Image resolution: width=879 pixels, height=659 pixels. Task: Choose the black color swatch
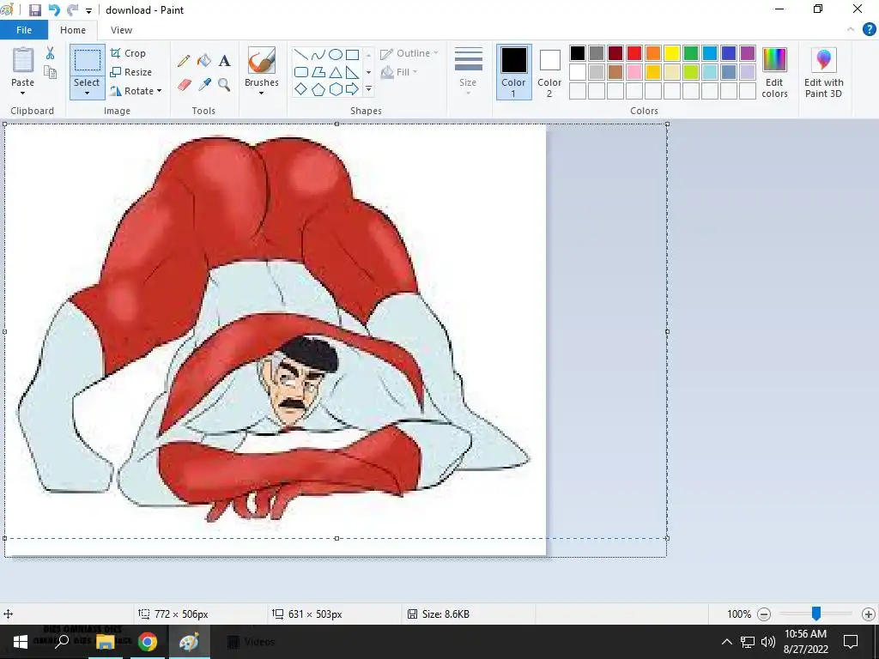coord(578,53)
